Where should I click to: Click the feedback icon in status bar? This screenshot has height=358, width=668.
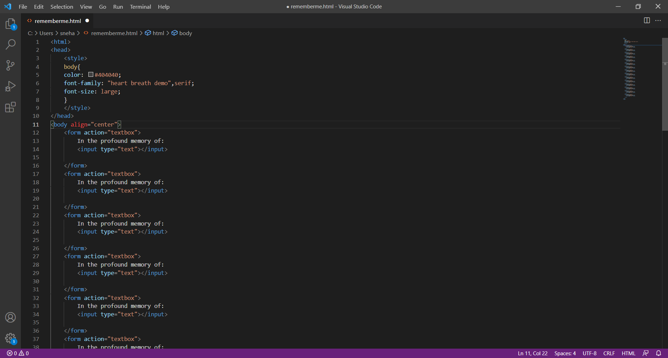point(646,353)
